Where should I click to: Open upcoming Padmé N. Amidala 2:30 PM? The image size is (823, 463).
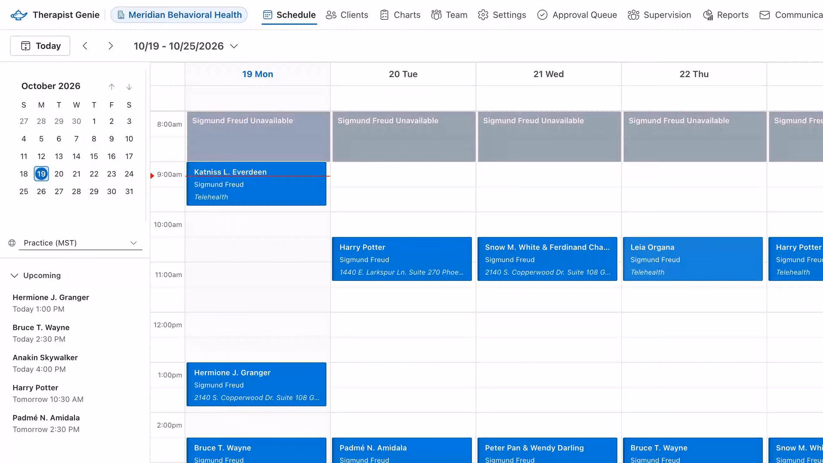click(46, 423)
